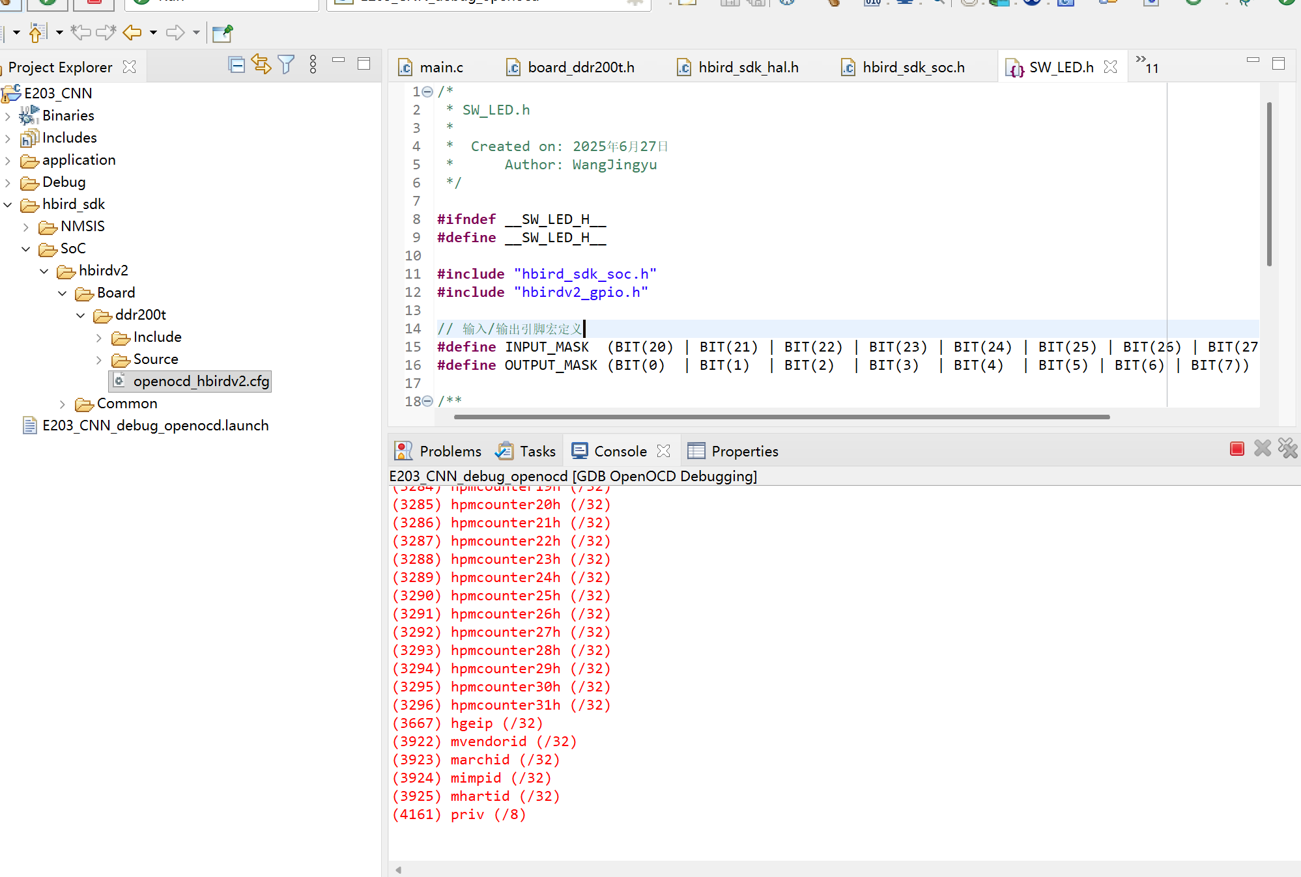Open the Back history dropdown arrow
The height and width of the screenshot is (877, 1301).
(x=153, y=32)
